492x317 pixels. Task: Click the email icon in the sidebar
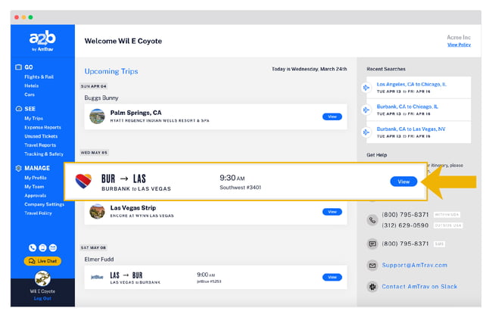(53, 247)
